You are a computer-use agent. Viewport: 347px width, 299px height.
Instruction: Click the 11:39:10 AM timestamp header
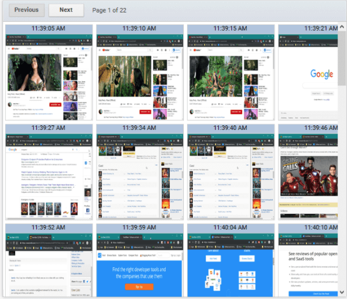click(140, 29)
